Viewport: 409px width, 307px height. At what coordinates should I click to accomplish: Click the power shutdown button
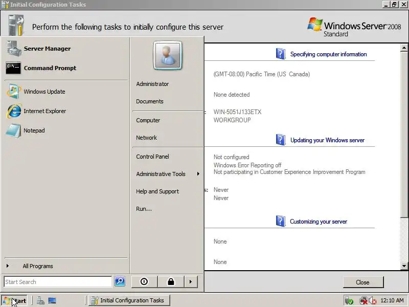(144, 282)
